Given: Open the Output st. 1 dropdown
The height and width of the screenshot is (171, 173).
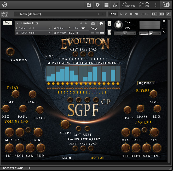Looking at the screenshot, I should 33,28.
